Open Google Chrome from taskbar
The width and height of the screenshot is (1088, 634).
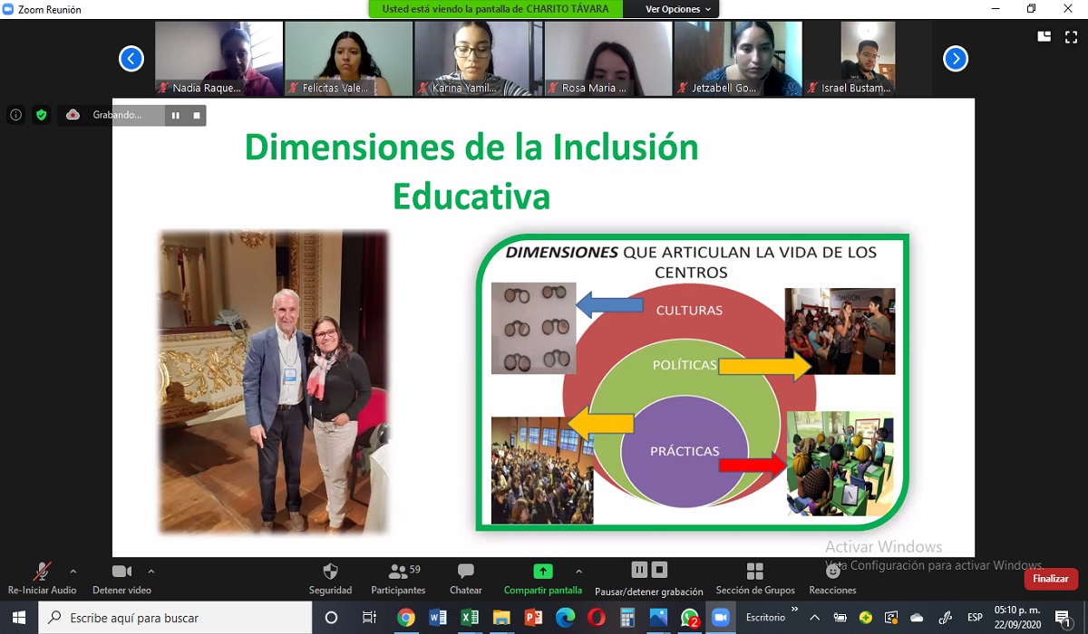click(x=405, y=618)
